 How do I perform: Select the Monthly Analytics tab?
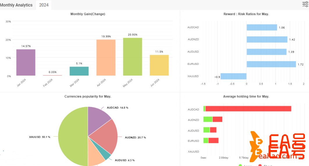(16, 5)
